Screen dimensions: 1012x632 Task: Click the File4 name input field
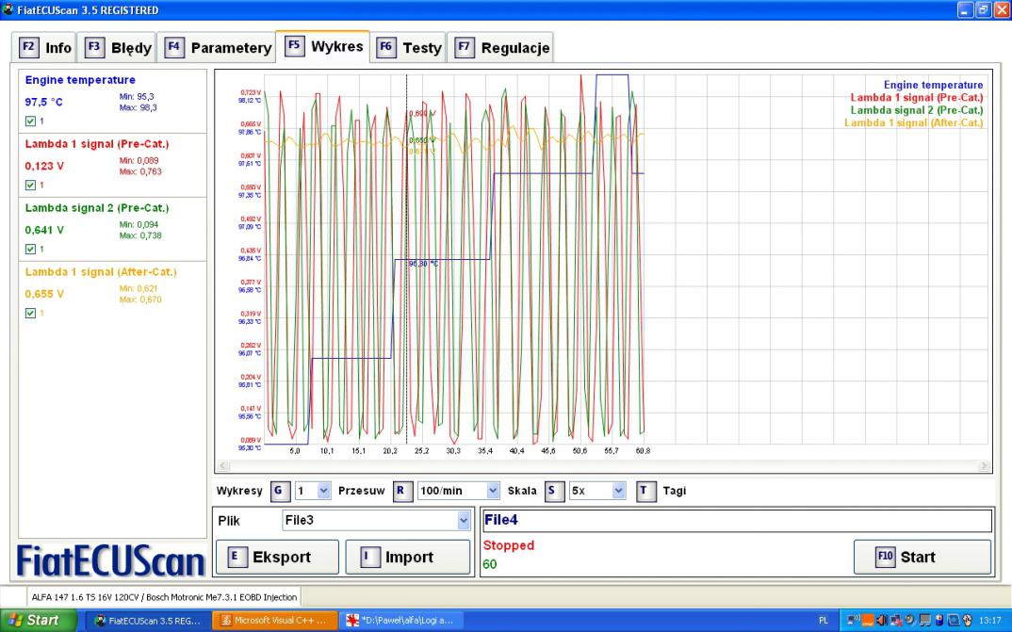[x=736, y=520]
